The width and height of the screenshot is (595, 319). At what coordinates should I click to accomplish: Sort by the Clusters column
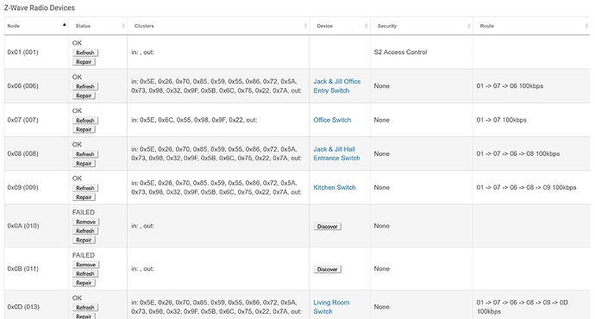coord(218,26)
